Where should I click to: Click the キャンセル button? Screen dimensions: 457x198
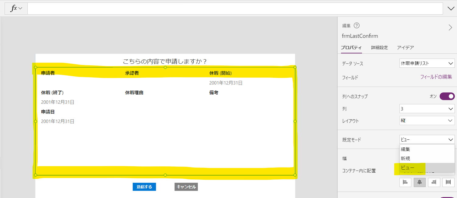pos(186,187)
